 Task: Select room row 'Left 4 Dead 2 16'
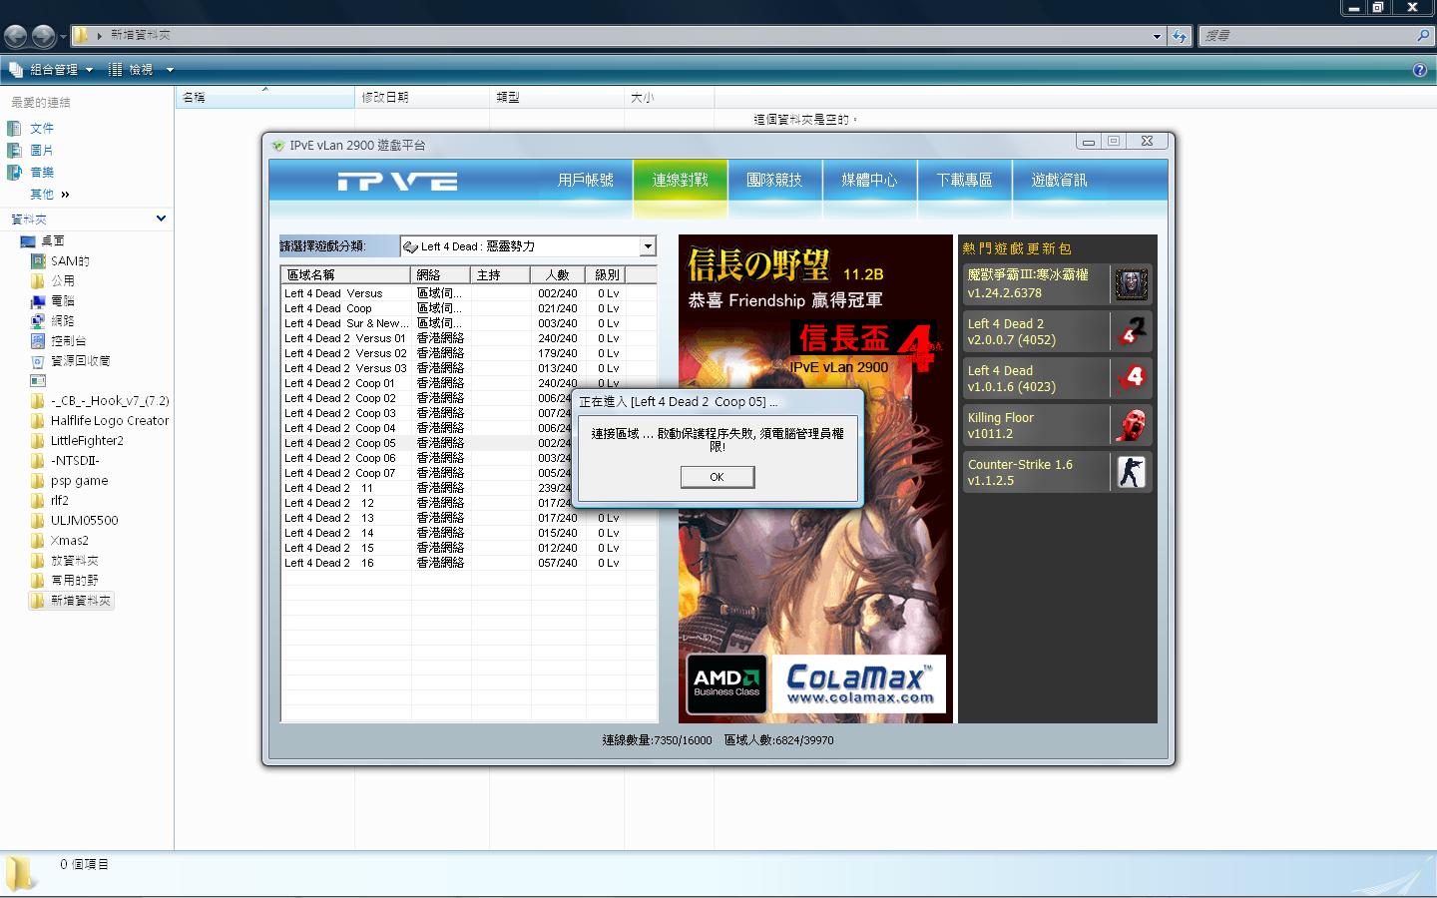469,563
